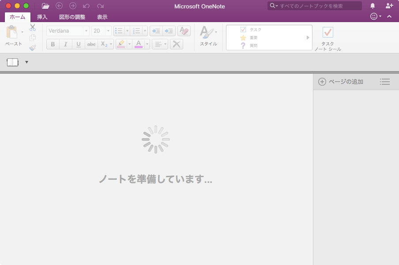Cut selection with the scissors icon
399x265 pixels.
(33, 27)
